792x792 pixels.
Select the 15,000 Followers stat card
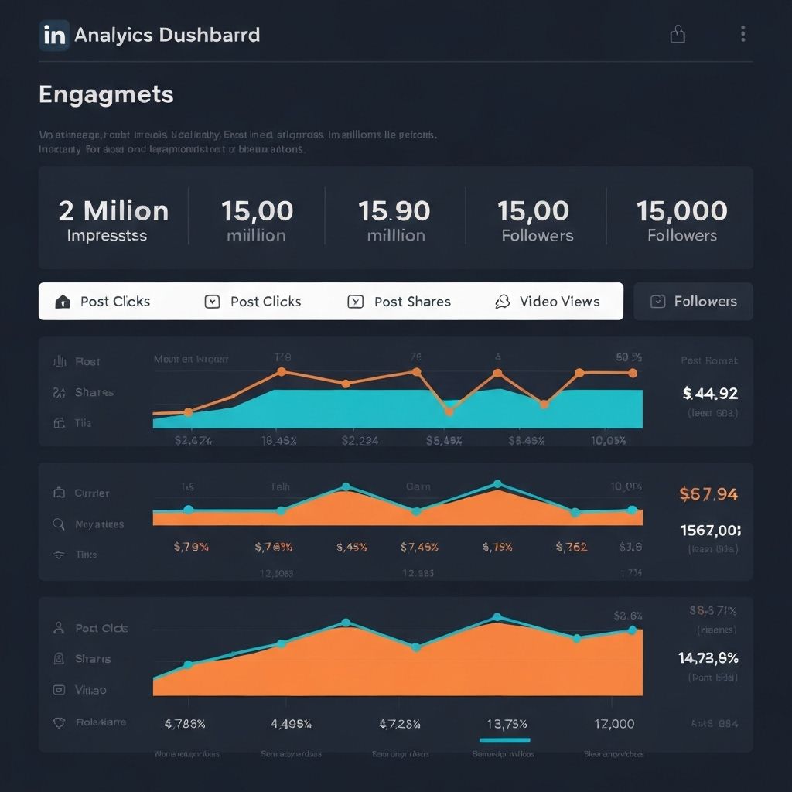[x=681, y=220]
